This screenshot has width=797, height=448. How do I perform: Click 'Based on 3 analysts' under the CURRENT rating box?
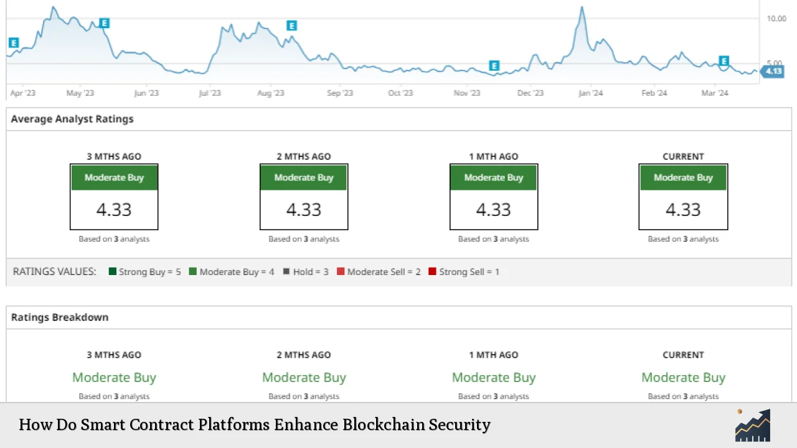coord(683,239)
